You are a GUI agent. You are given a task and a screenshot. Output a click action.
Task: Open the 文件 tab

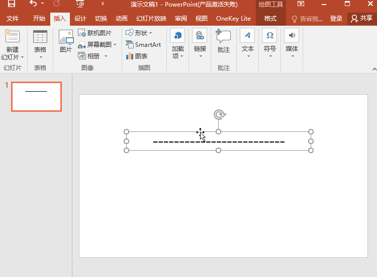point(13,19)
